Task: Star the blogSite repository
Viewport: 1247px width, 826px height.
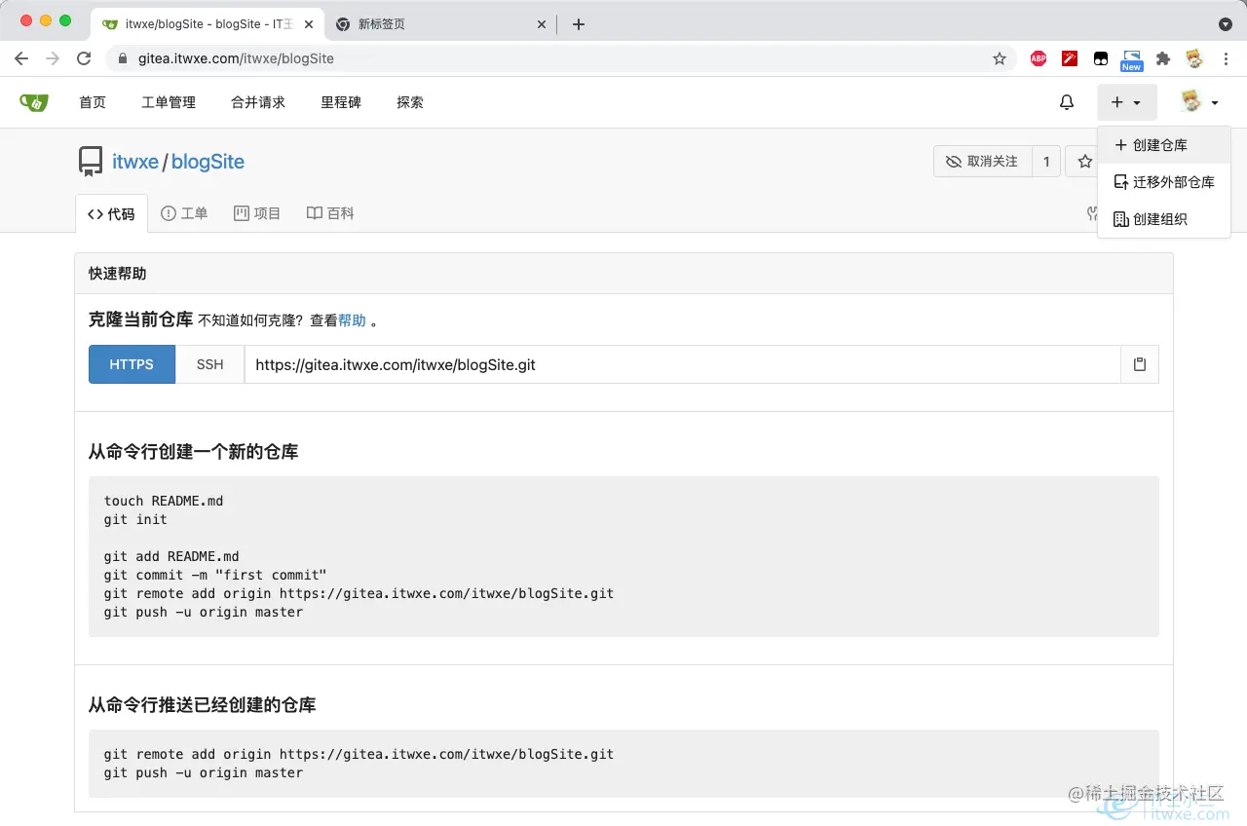Action: [1084, 162]
